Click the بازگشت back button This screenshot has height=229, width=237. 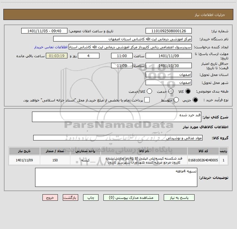click(70, 198)
